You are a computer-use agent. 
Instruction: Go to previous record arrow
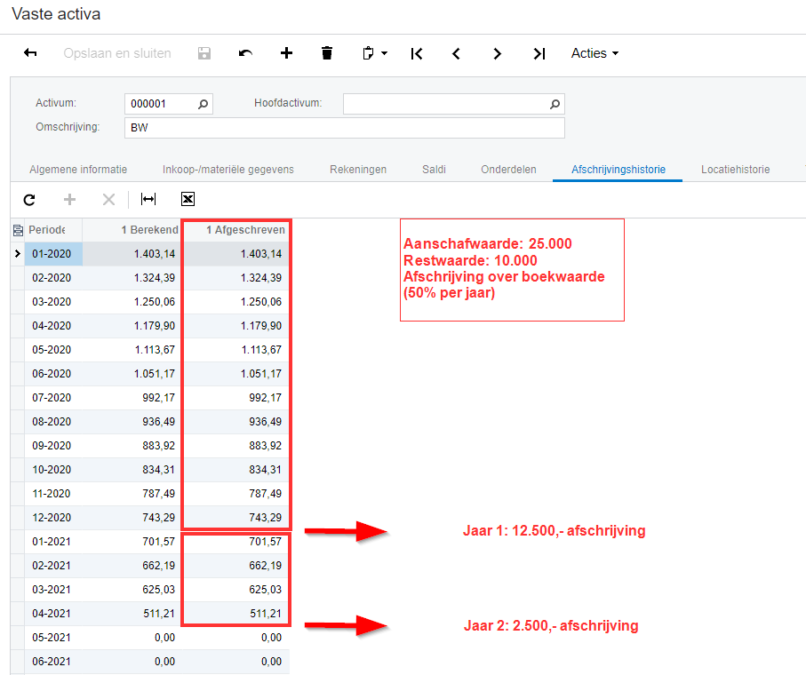pyautogui.click(x=456, y=53)
